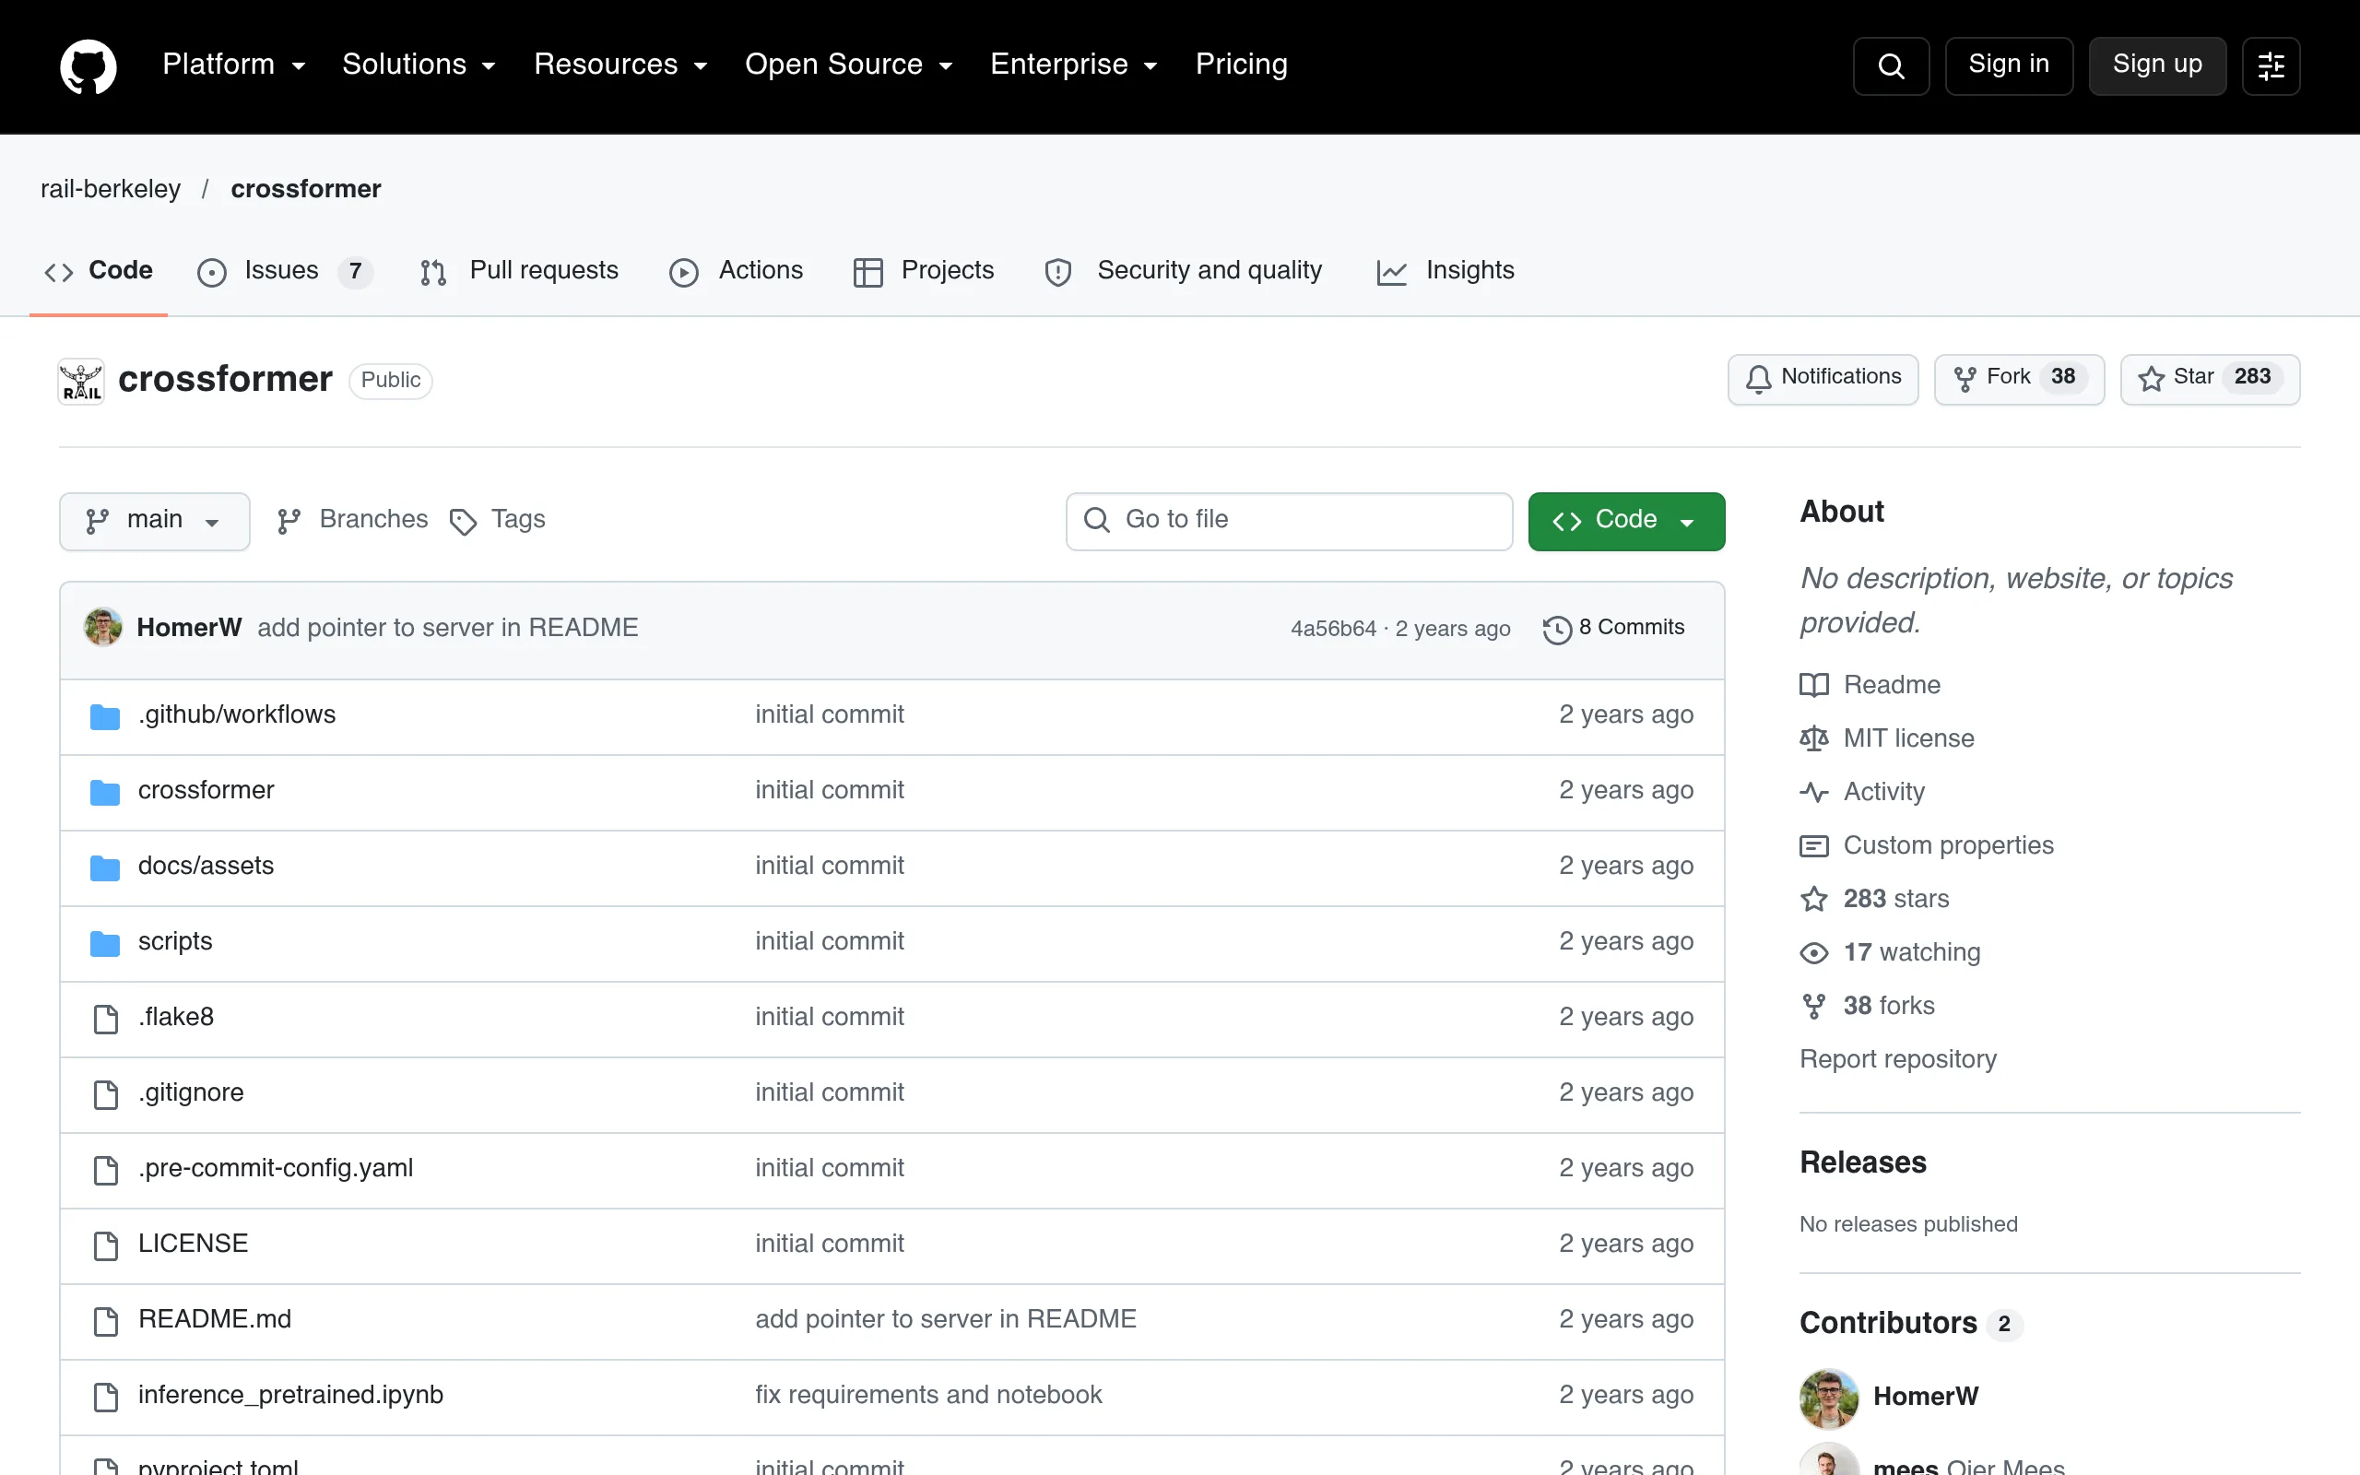Switch to the Pull requests tab
Viewport: 2360px width, 1475px height.
point(519,271)
